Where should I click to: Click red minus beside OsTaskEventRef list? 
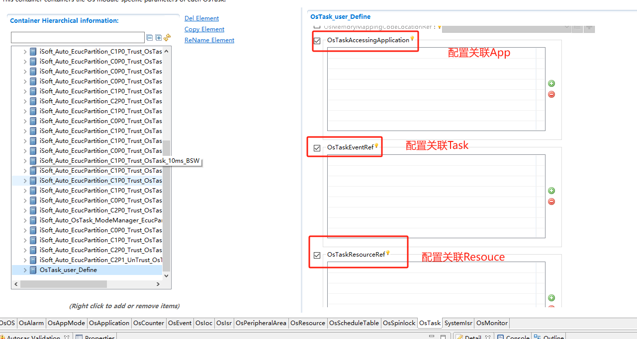[x=551, y=202]
